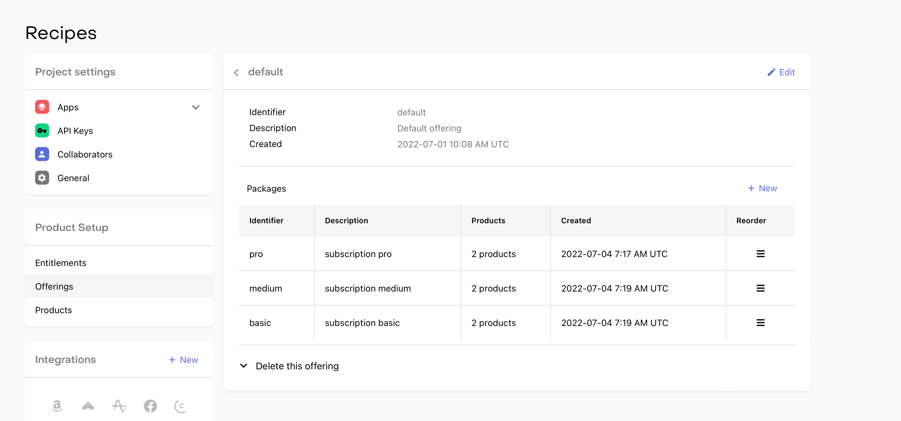The height and width of the screenshot is (421, 901).
Task: Go to Products in Product Setup
Action: click(x=119, y=310)
